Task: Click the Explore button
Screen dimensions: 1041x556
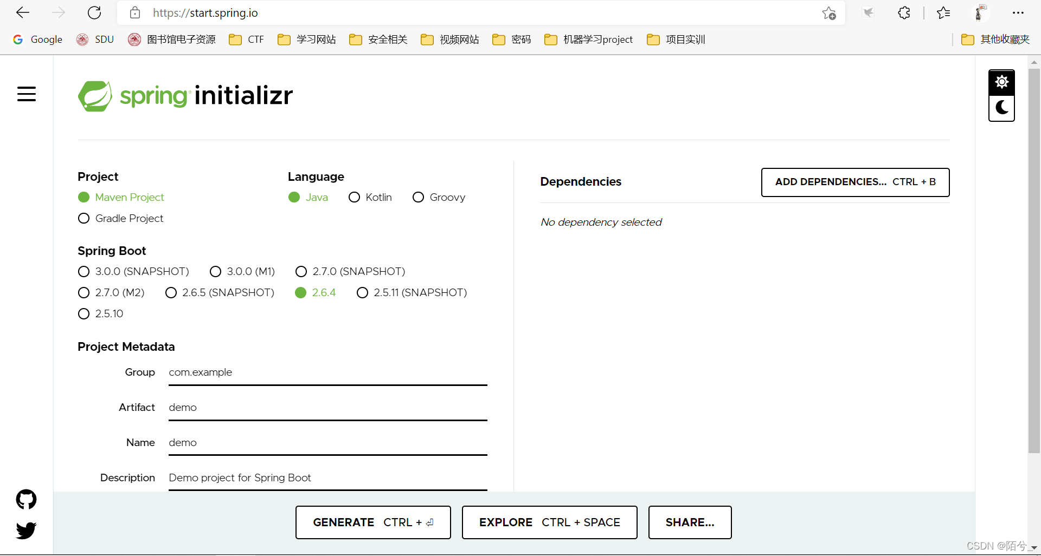Action: pyautogui.click(x=549, y=522)
